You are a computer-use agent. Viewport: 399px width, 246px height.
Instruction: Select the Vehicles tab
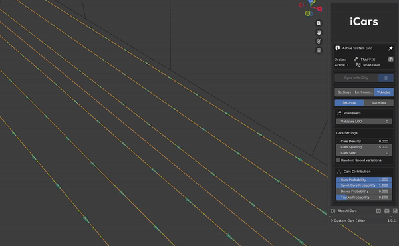coord(384,92)
